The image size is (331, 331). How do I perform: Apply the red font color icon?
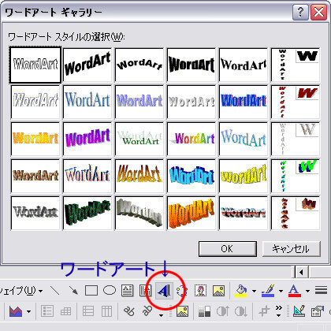coord(295,291)
